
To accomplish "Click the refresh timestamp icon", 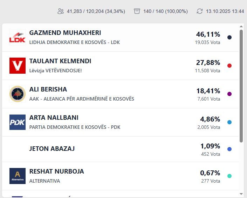I will pos(200,11).
